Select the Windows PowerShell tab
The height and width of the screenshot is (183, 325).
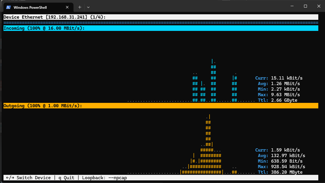[38, 7]
